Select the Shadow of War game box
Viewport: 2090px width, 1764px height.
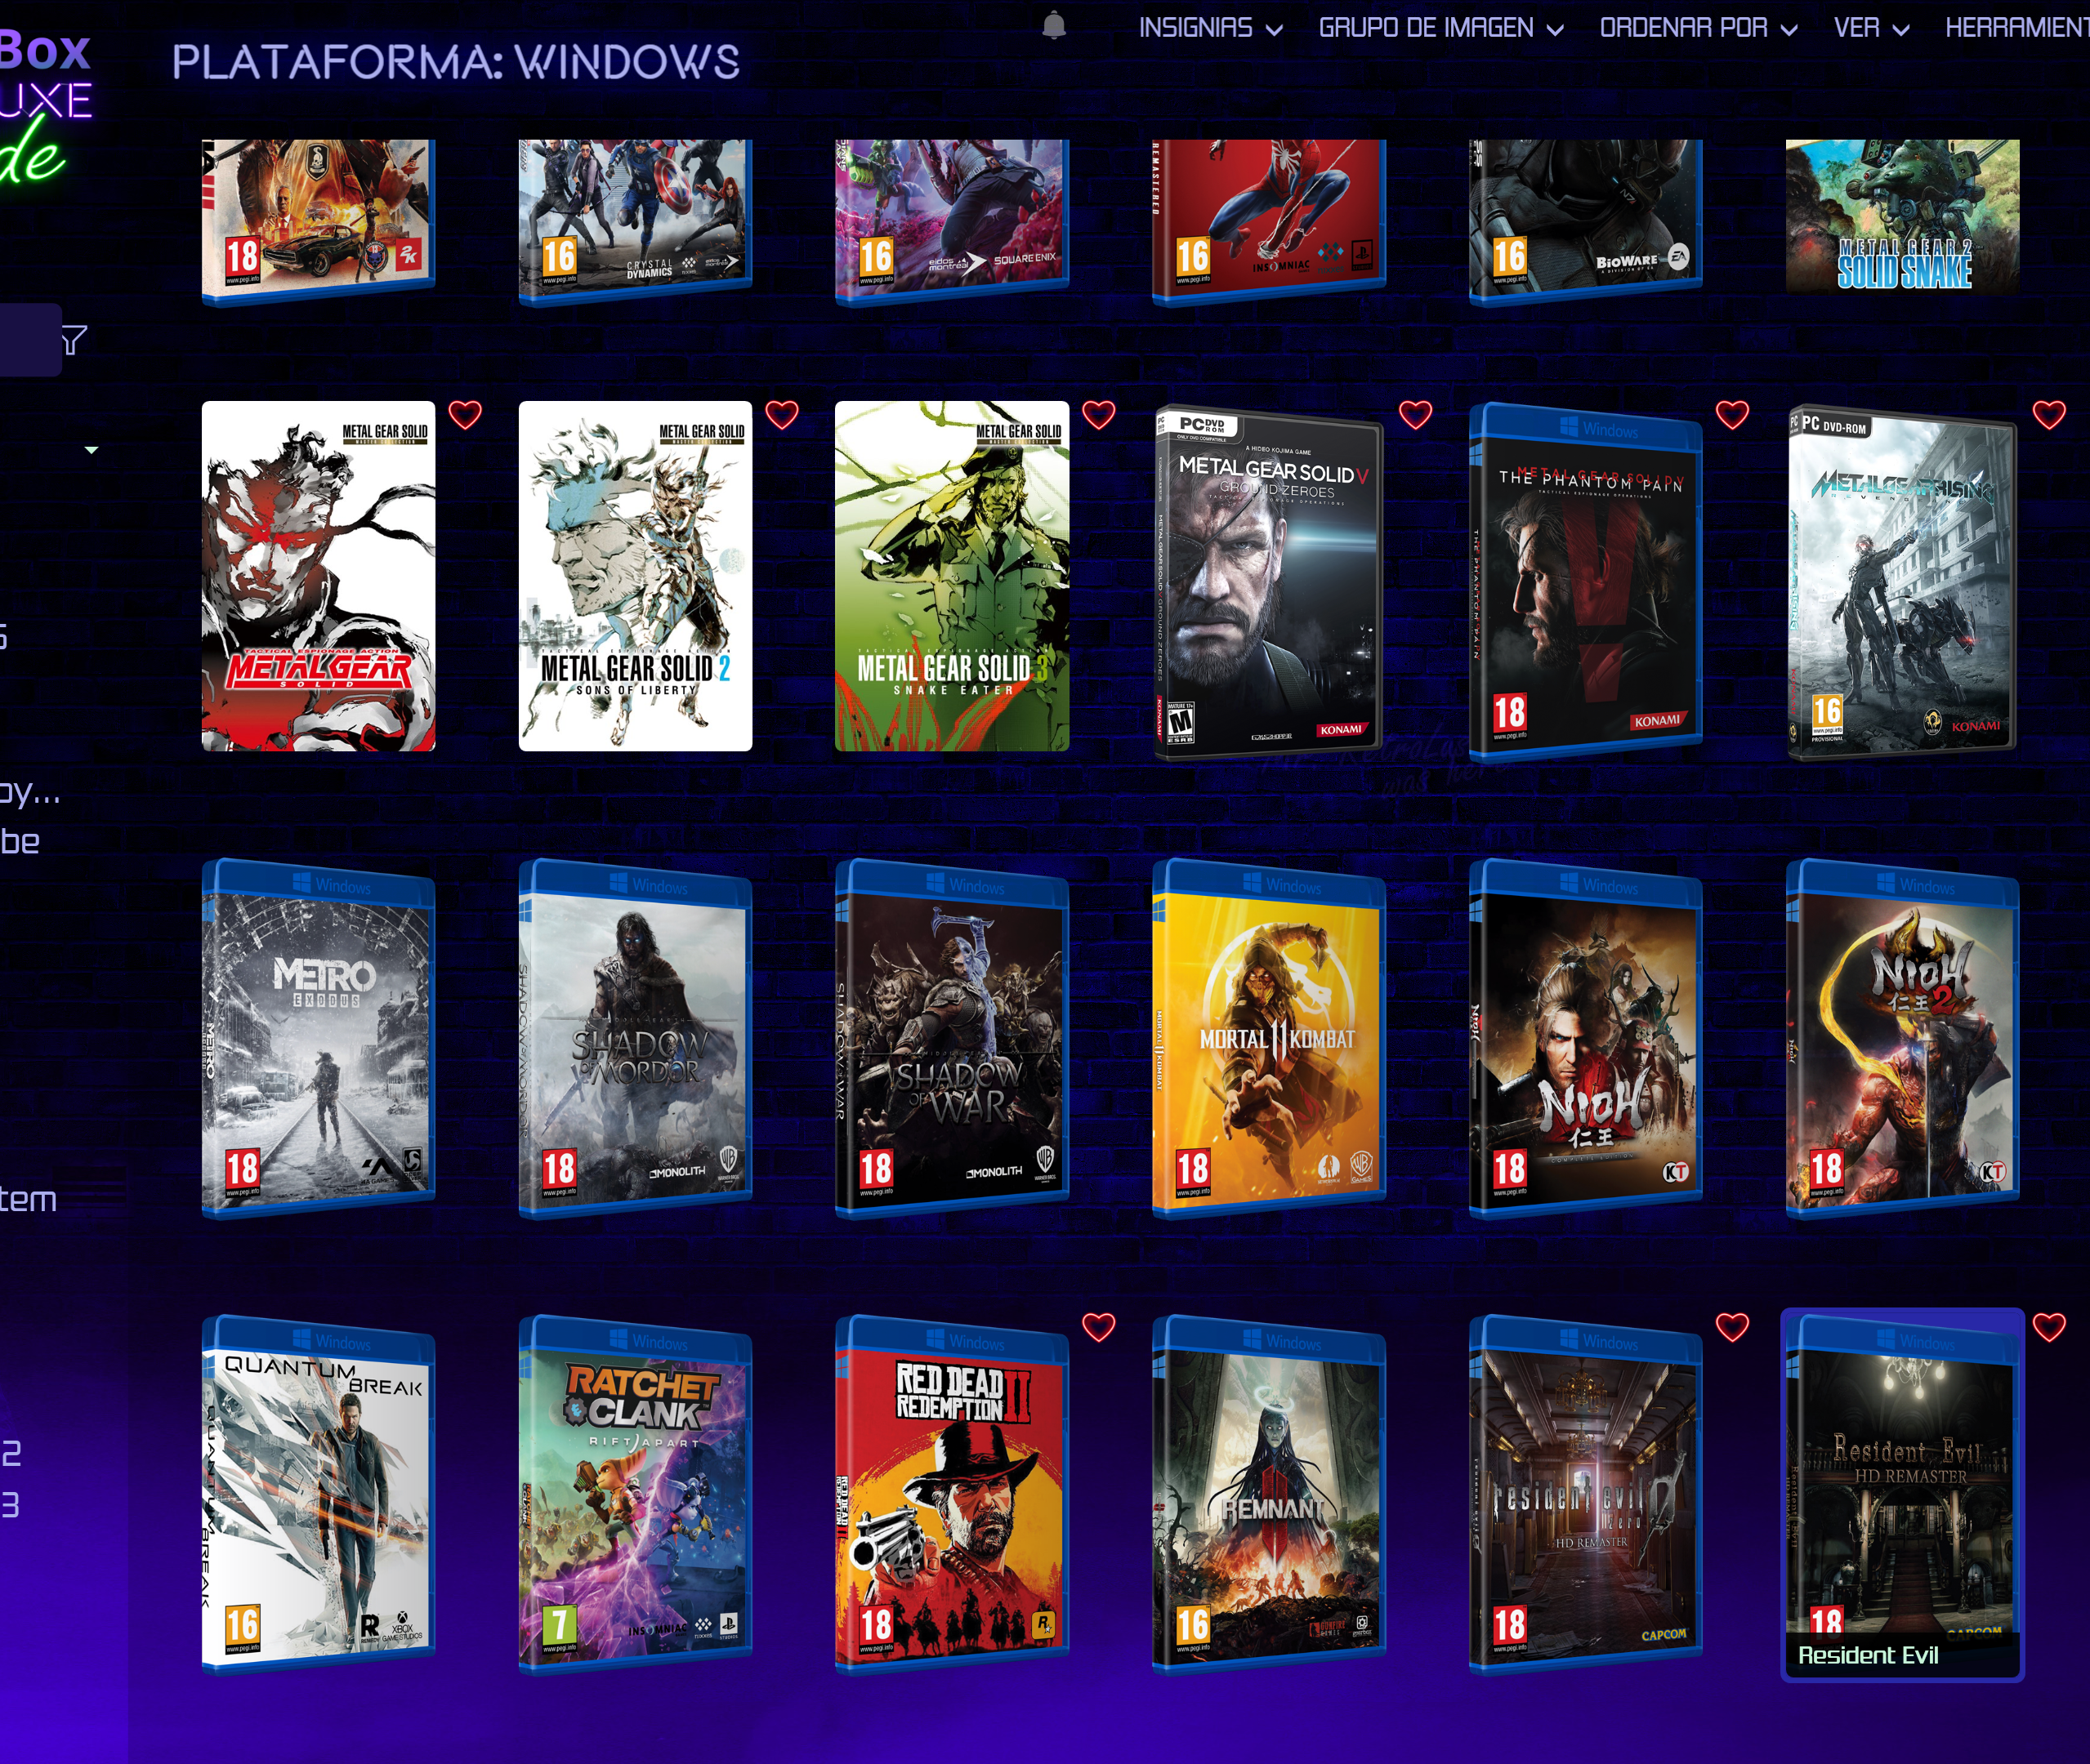tap(952, 1039)
